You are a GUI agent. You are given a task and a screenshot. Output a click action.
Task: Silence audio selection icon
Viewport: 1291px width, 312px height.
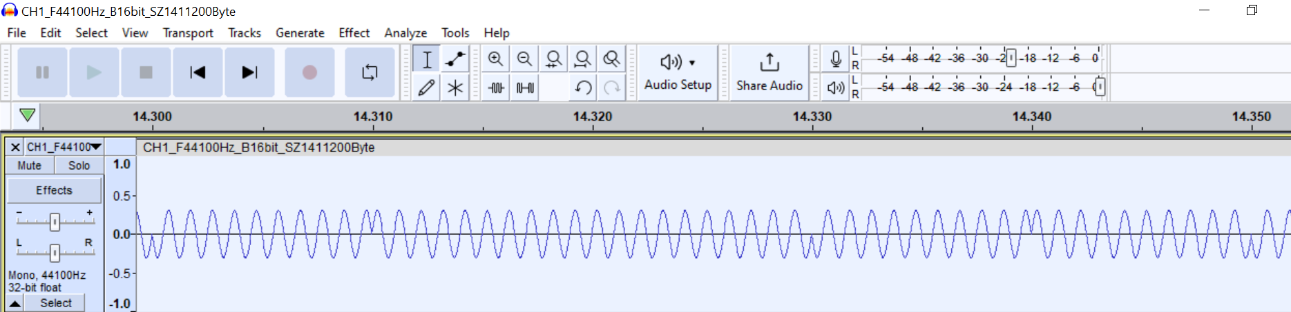click(525, 87)
